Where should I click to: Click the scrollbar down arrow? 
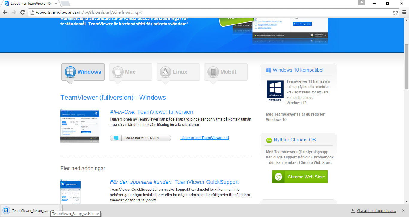406,201
